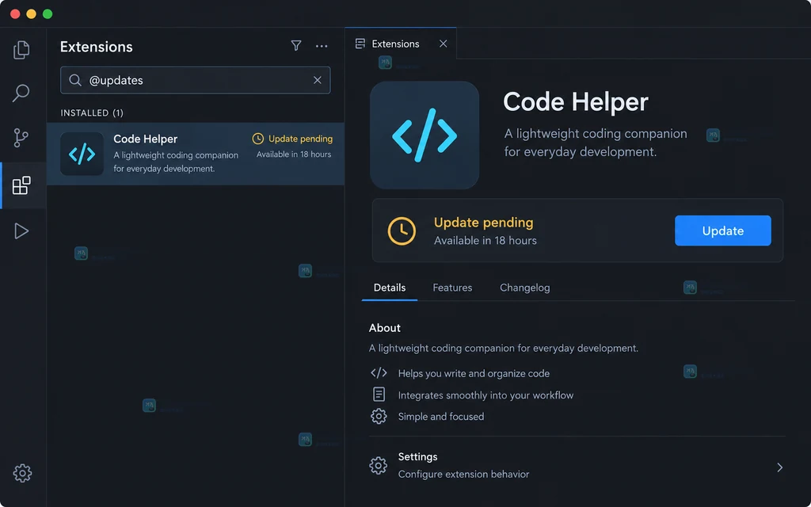The image size is (811, 507).
Task: Open Source Control branch icon
Action: click(x=21, y=138)
